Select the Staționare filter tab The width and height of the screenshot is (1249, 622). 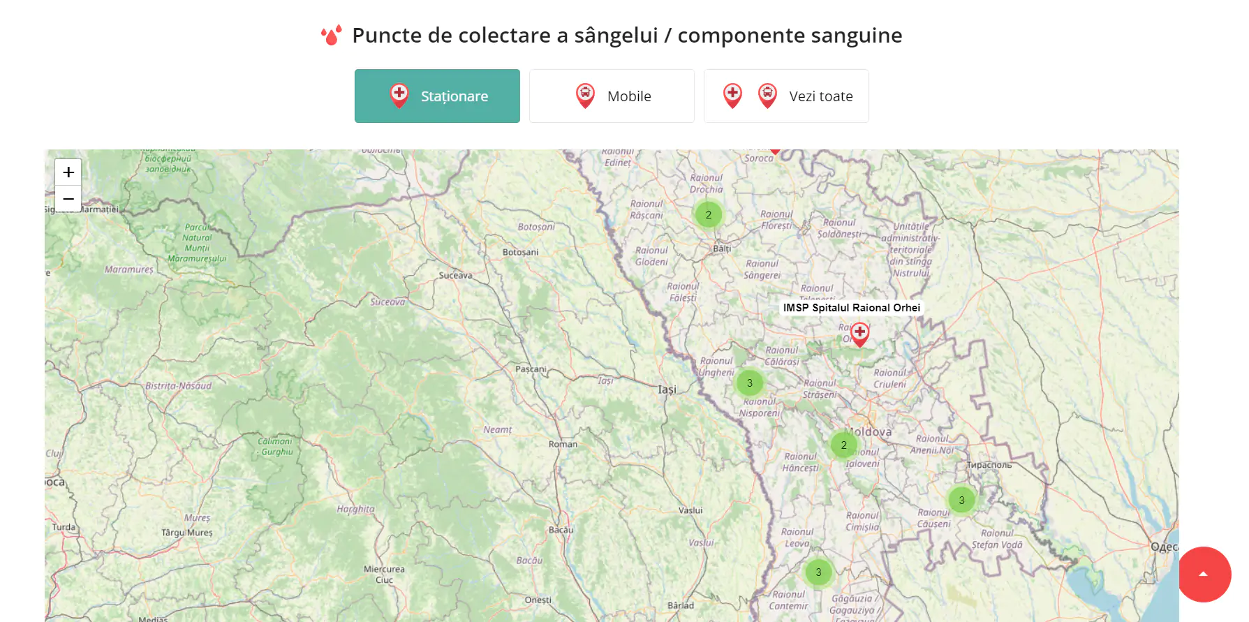[437, 96]
